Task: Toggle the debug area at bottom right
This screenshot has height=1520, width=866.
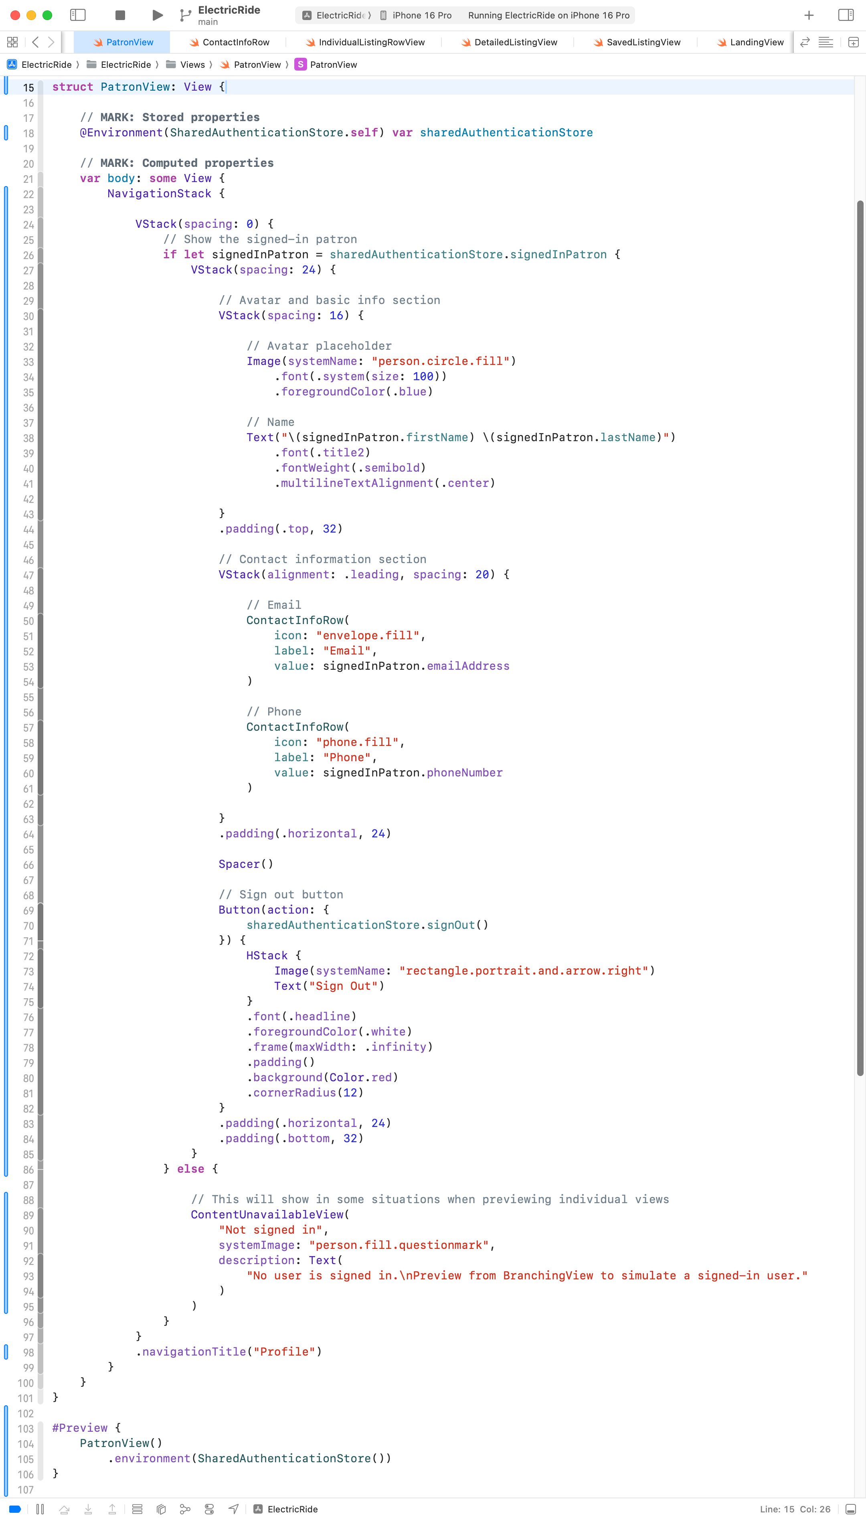Action: [850, 1509]
